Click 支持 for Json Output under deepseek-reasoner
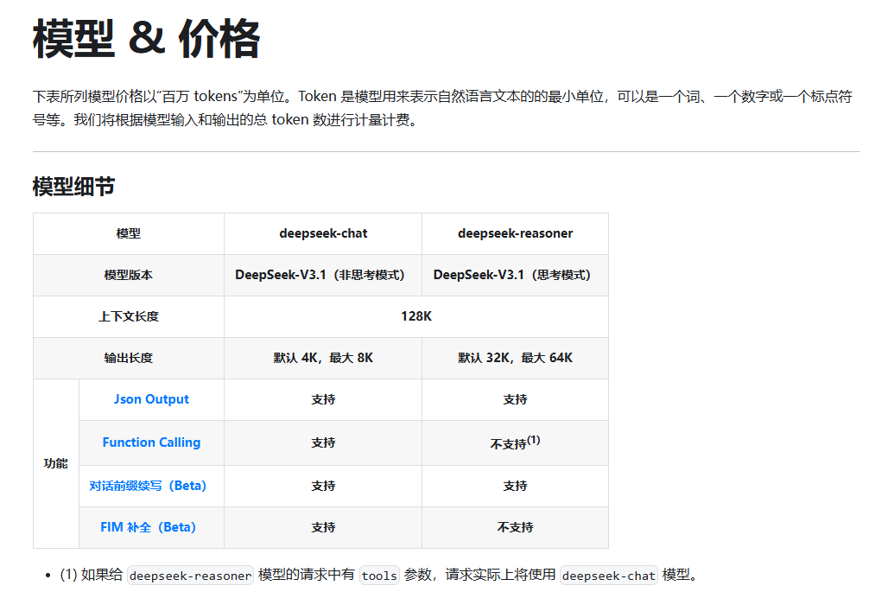The width and height of the screenshot is (875, 592). click(x=515, y=399)
